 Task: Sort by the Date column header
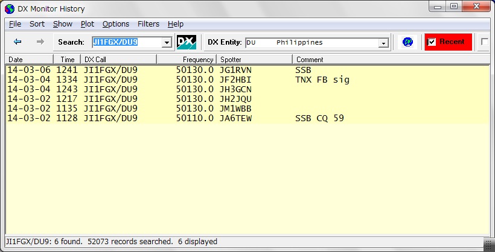30,59
